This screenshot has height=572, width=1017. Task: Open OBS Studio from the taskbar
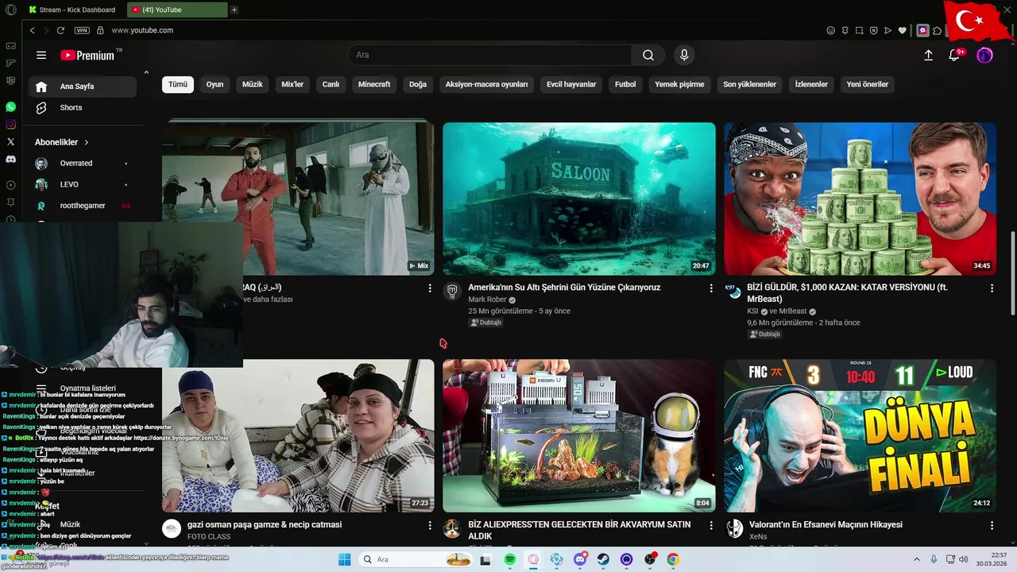(650, 559)
